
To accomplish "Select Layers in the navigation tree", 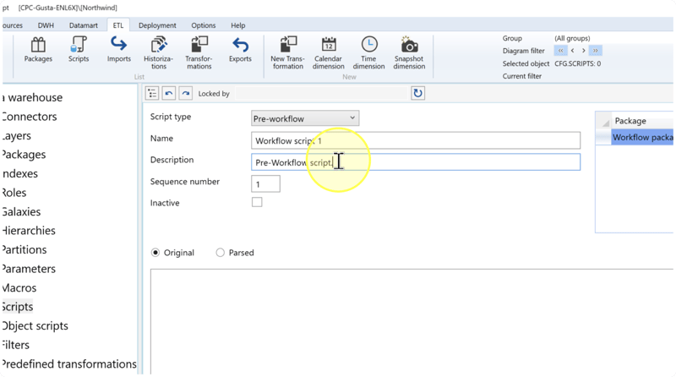I will click(x=16, y=135).
